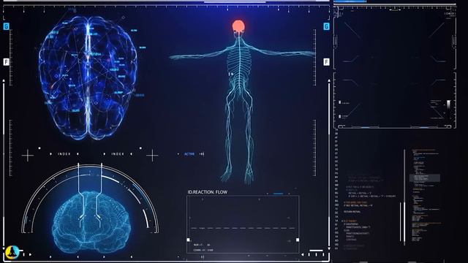Click the blue G marker near the figure's outstretched right-side hand
468x263 pixels.
(x=327, y=26)
